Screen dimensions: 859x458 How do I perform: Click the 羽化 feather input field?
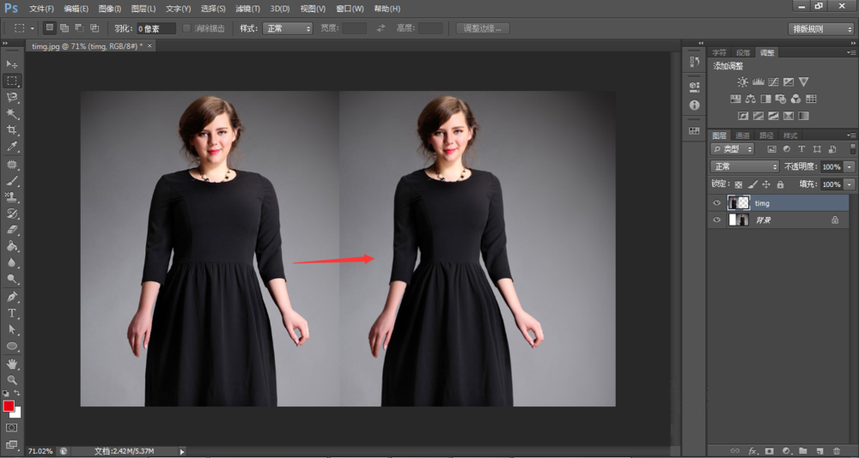(x=156, y=28)
